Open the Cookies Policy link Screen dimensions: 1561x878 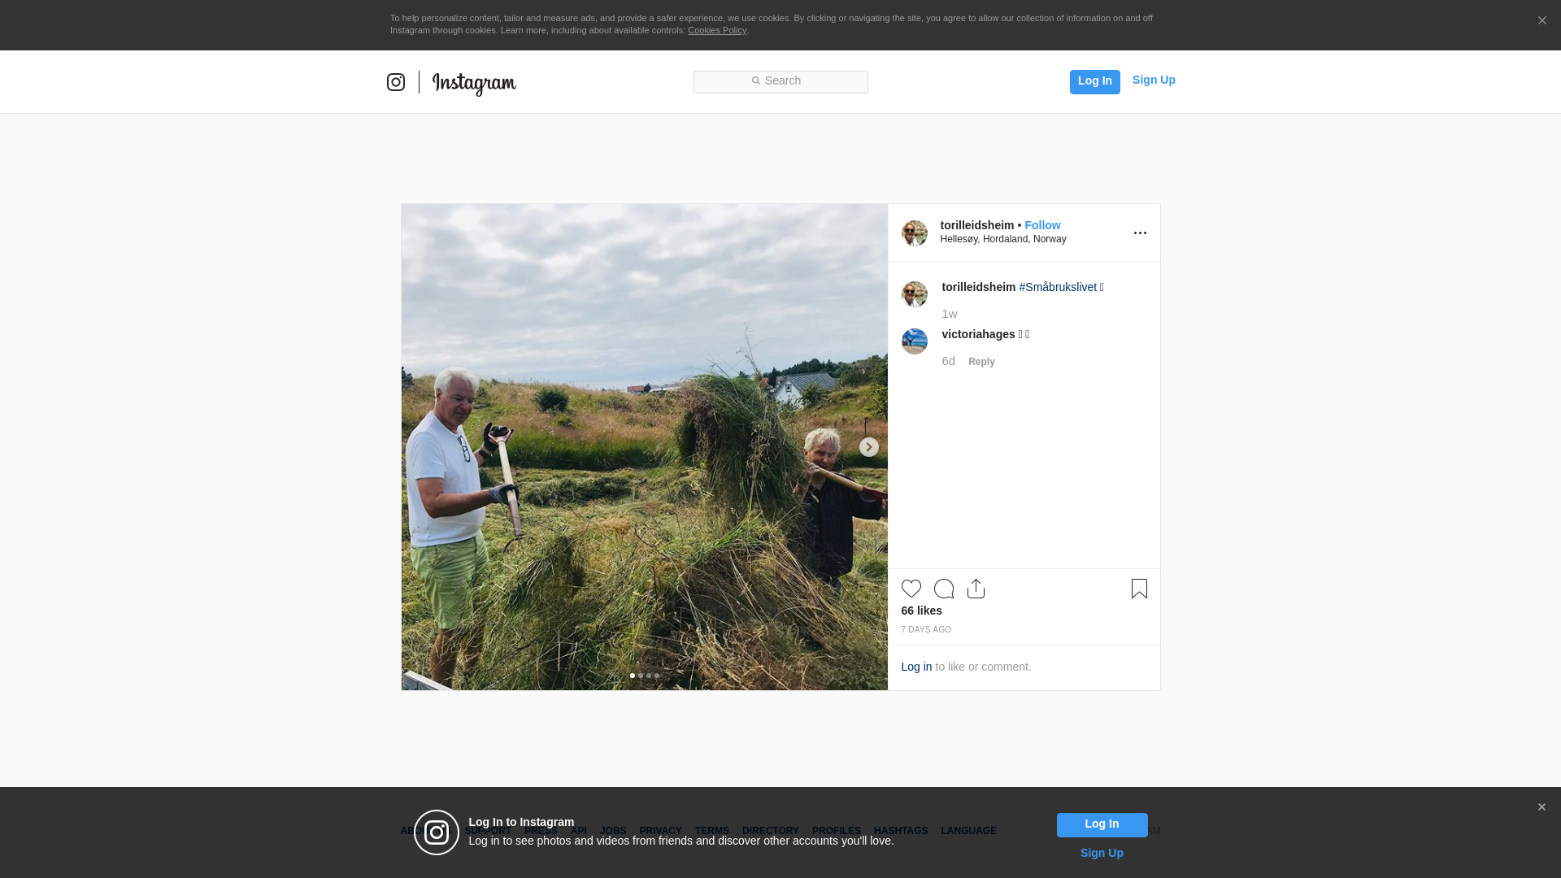pyautogui.click(x=717, y=30)
